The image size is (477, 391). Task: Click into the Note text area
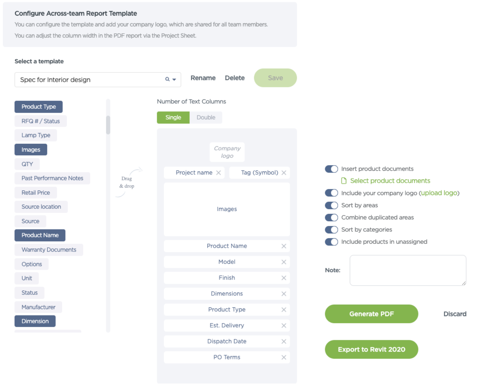(408, 270)
